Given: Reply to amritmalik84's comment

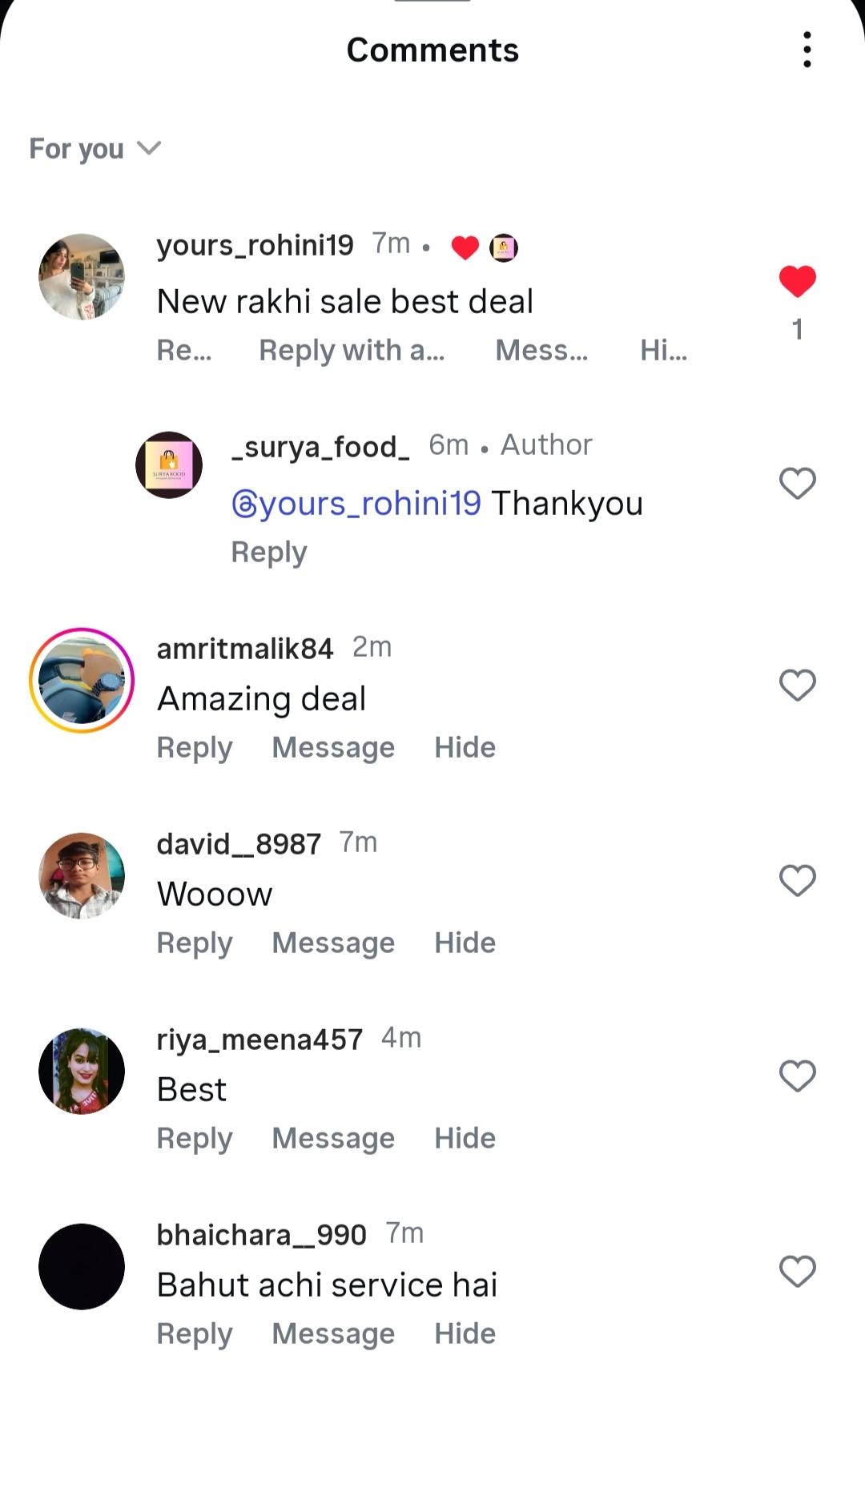Looking at the screenshot, I should (x=195, y=747).
